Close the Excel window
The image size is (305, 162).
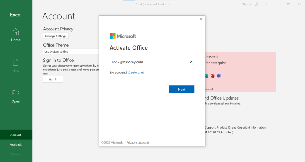point(299,4)
